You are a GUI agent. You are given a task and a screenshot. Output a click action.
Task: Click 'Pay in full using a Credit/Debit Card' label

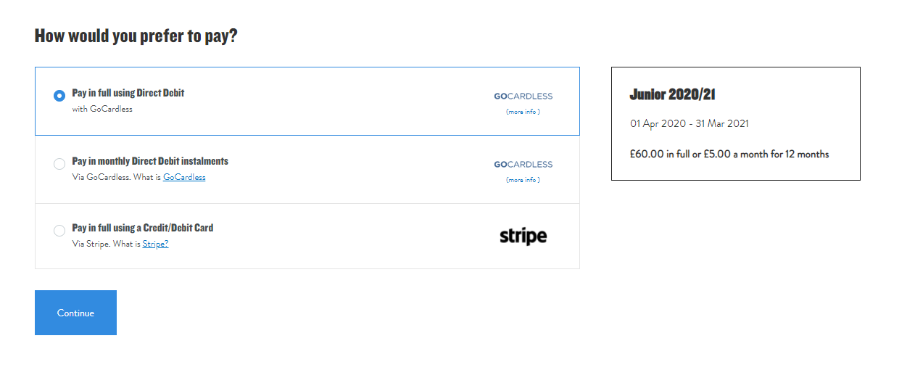point(143,228)
